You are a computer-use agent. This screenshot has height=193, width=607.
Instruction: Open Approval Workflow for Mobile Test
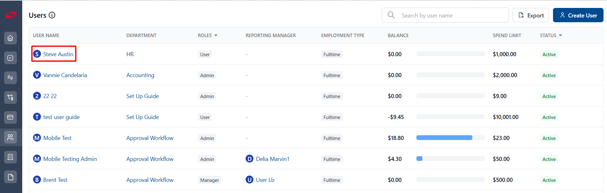pyautogui.click(x=150, y=138)
